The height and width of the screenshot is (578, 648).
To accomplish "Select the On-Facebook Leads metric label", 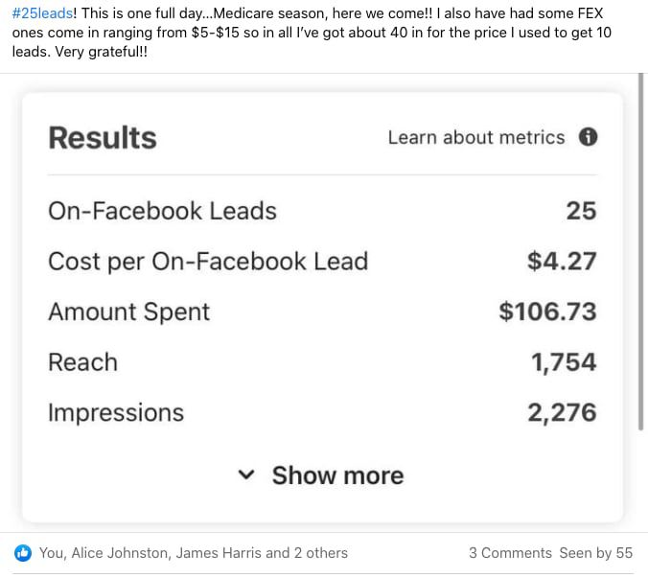I will (x=162, y=211).
